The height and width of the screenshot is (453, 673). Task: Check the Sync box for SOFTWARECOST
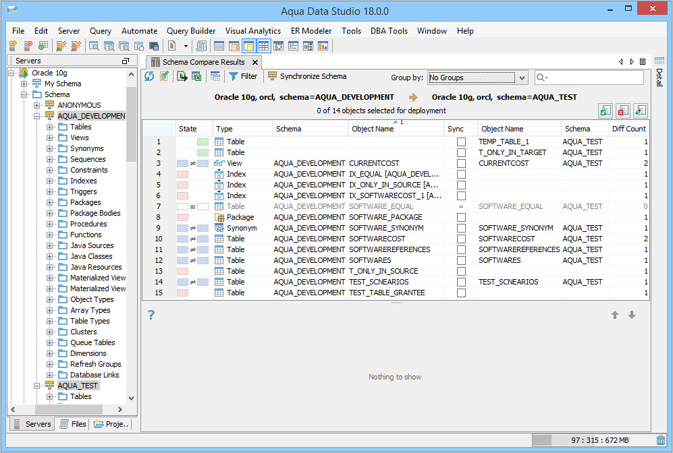click(461, 239)
